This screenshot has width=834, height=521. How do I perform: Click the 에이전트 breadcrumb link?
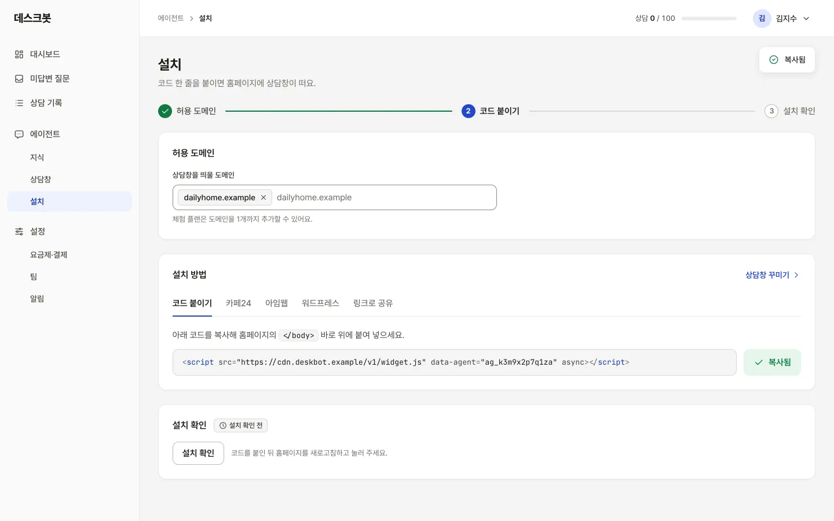click(171, 19)
